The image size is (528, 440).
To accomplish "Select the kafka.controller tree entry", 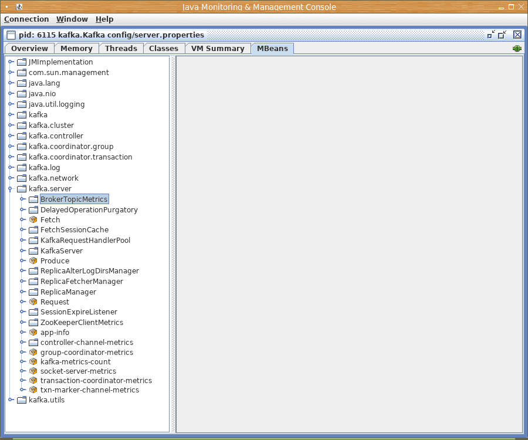I will 56,136.
